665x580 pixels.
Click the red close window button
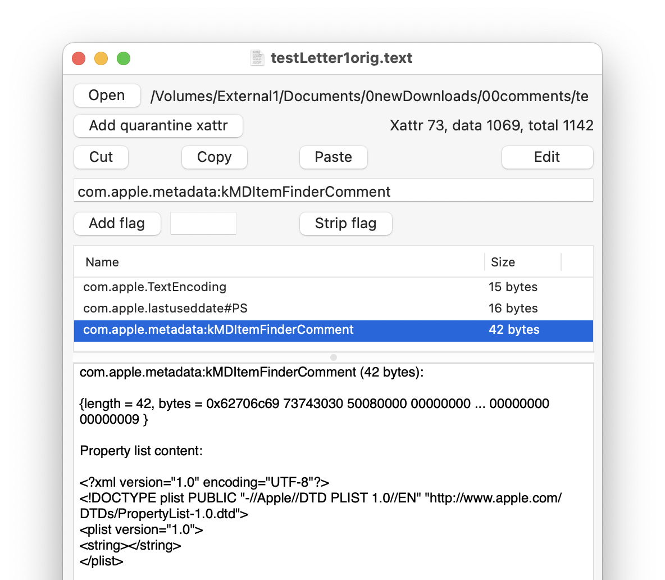79,58
